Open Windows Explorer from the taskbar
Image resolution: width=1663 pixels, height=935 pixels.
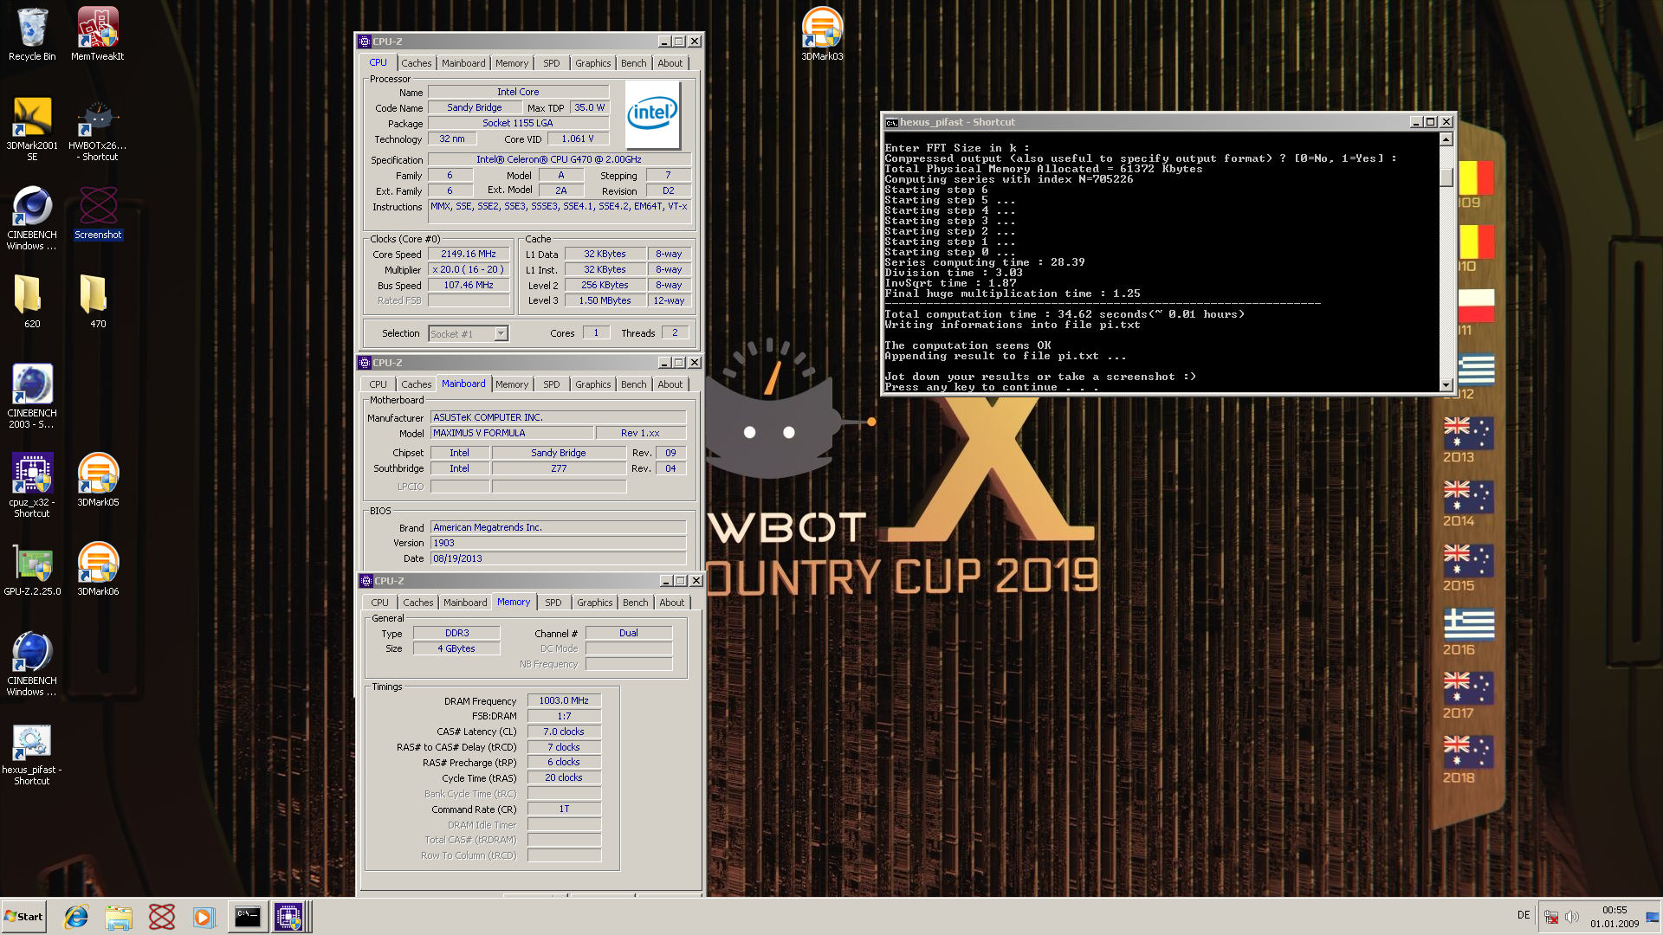coord(119,917)
